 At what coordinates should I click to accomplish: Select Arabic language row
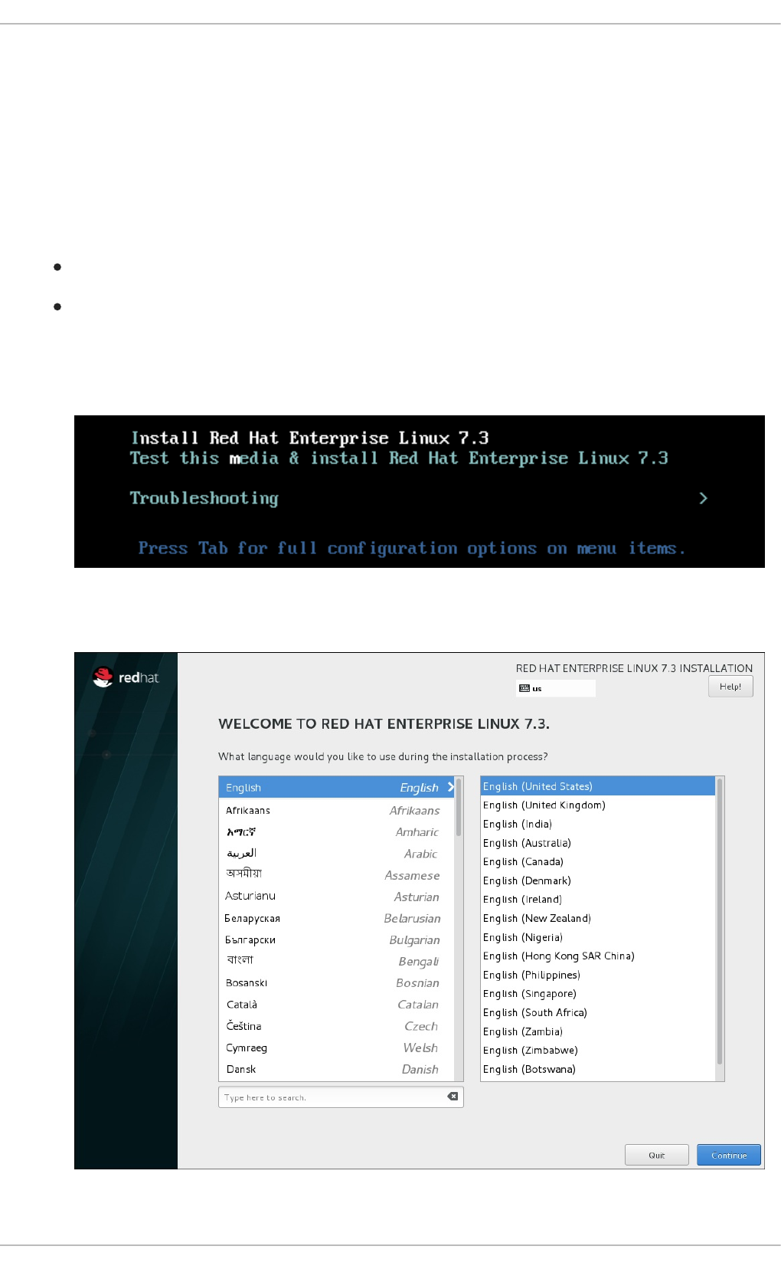click(x=337, y=853)
